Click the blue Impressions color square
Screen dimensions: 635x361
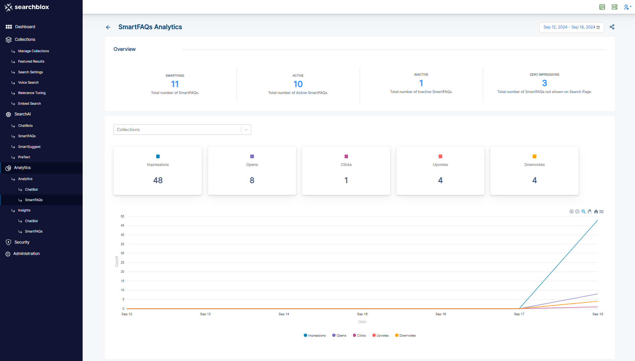pyautogui.click(x=158, y=157)
